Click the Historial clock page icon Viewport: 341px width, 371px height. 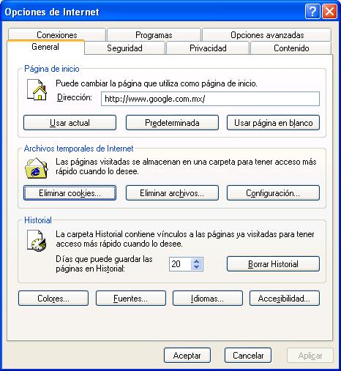coord(37,241)
